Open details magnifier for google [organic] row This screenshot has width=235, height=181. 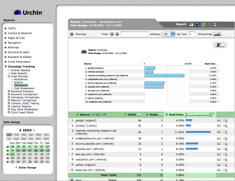225,121
